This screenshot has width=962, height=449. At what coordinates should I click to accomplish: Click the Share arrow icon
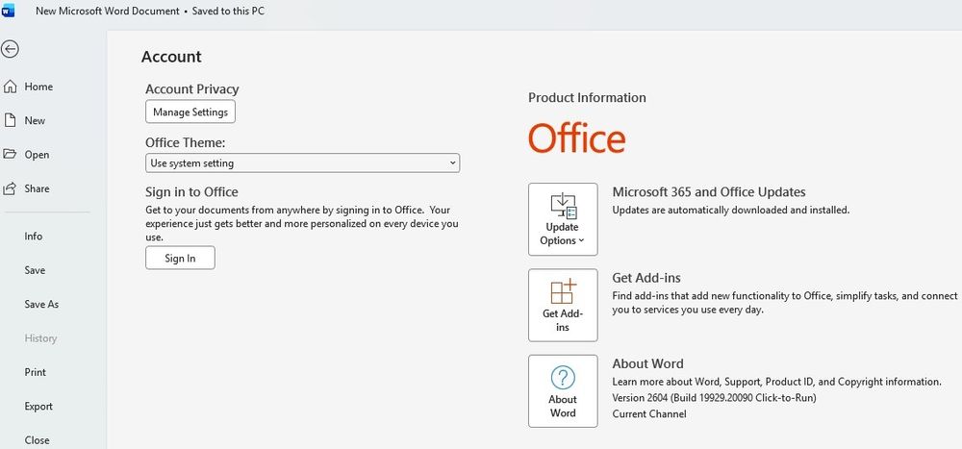click(x=10, y=188)
